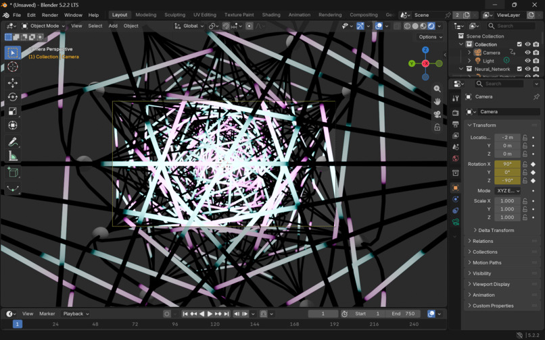The height and width of the screenshot is (340, 545).
Task: Open the Render properties tab
Action: pyautogui.click(x=455, y=113)
